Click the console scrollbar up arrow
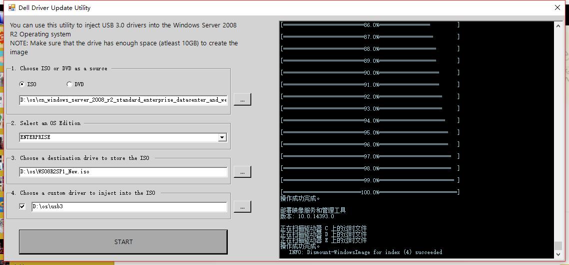This screenshot has width=569, height=265. click(x=559, y=25)
